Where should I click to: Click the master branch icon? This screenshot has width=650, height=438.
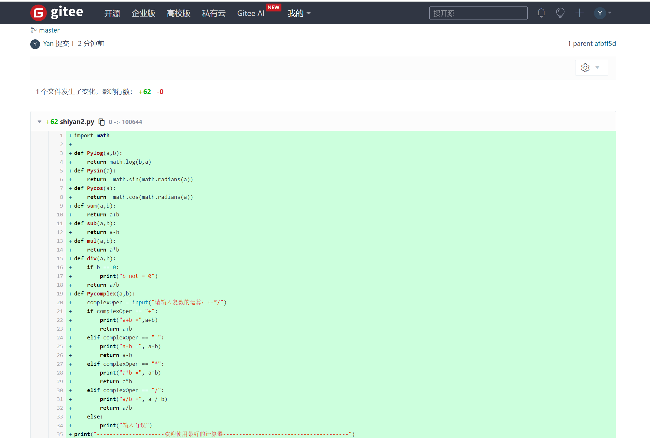point(33,30)
